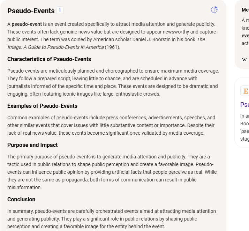Click paragraph starting 'Pseudo-events are meticulously planned'
Viewport: 249px width, 231px height.
113,82
